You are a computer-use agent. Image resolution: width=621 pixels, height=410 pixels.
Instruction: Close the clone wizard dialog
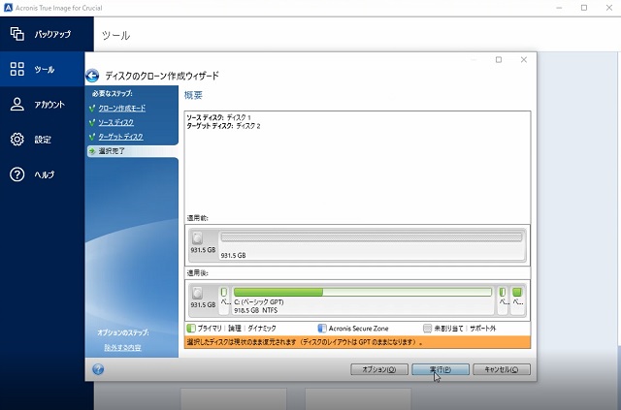(524, 60)
